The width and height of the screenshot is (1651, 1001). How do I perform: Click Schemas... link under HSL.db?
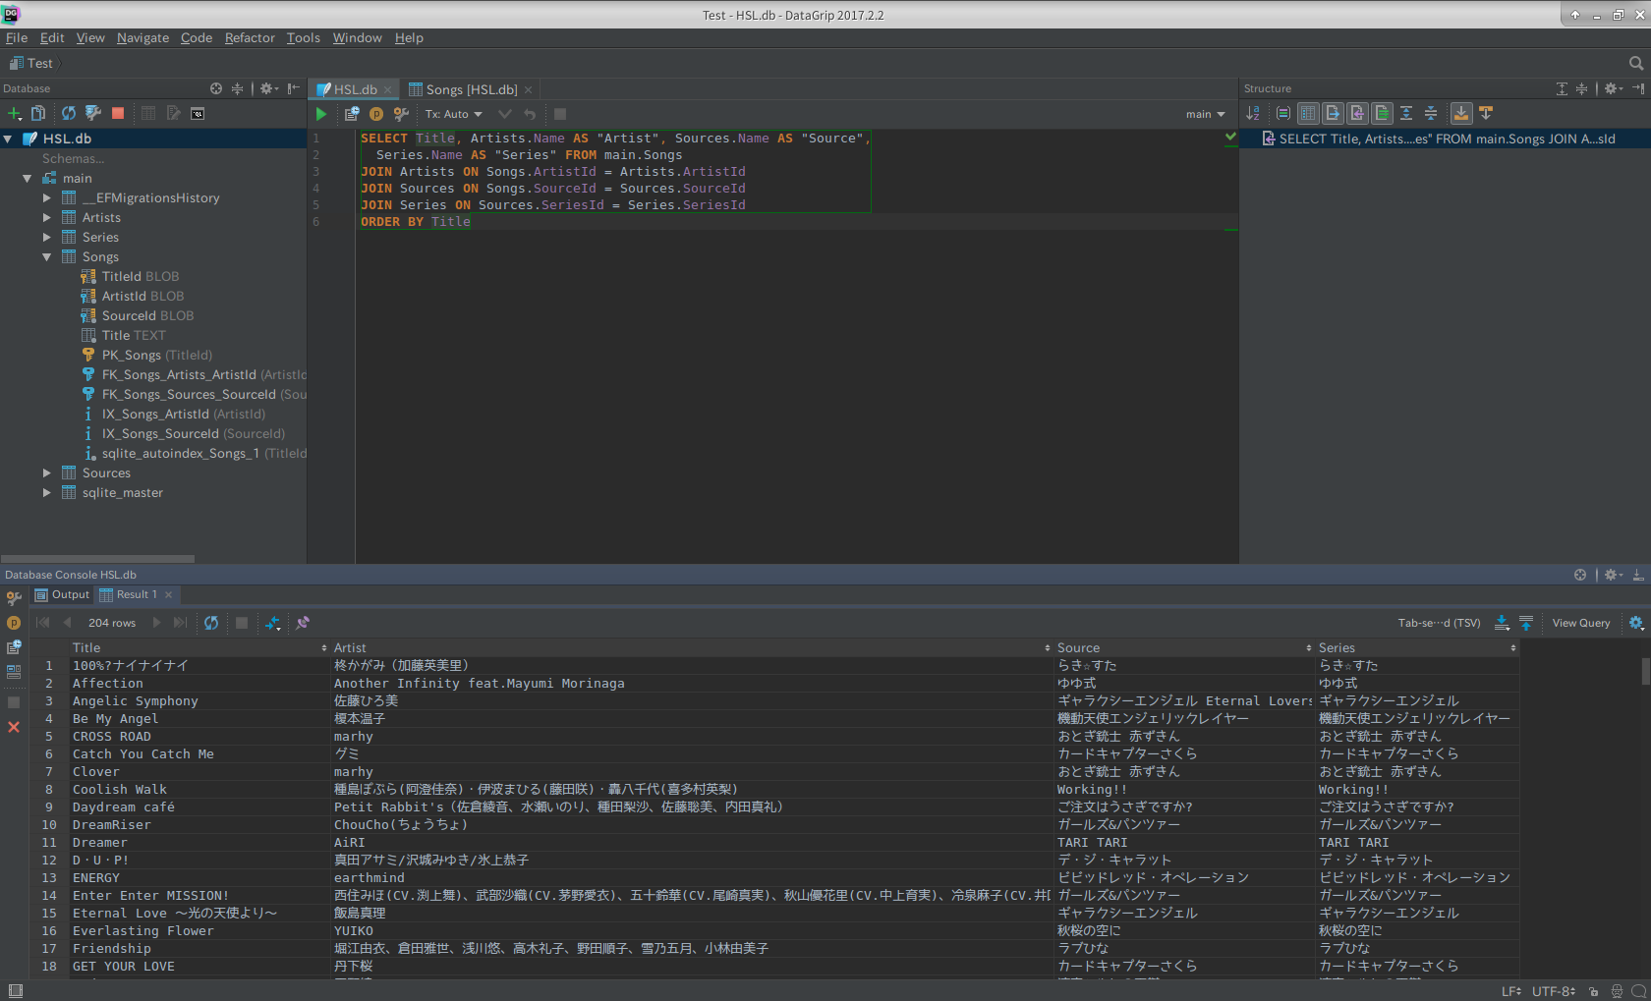tap(73, 158)
